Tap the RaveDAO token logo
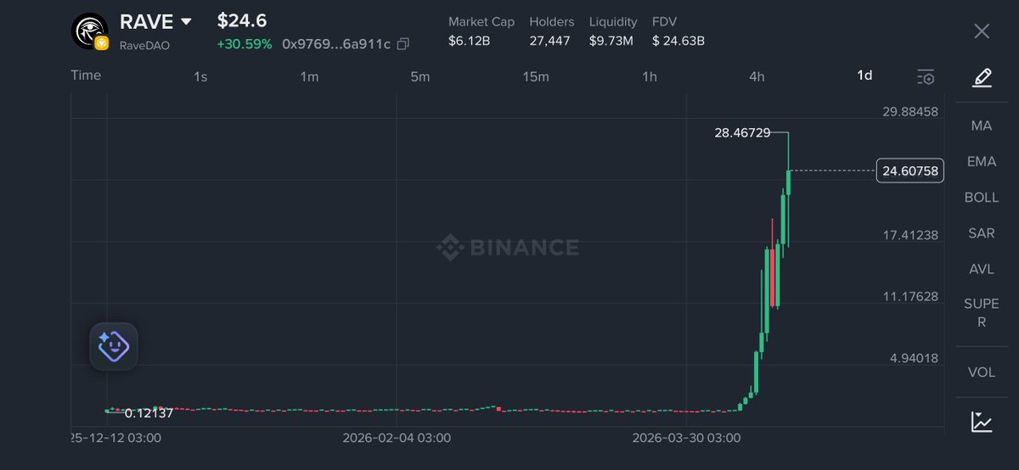This screenshot has height=470, width=1019. tap(89, 31)
